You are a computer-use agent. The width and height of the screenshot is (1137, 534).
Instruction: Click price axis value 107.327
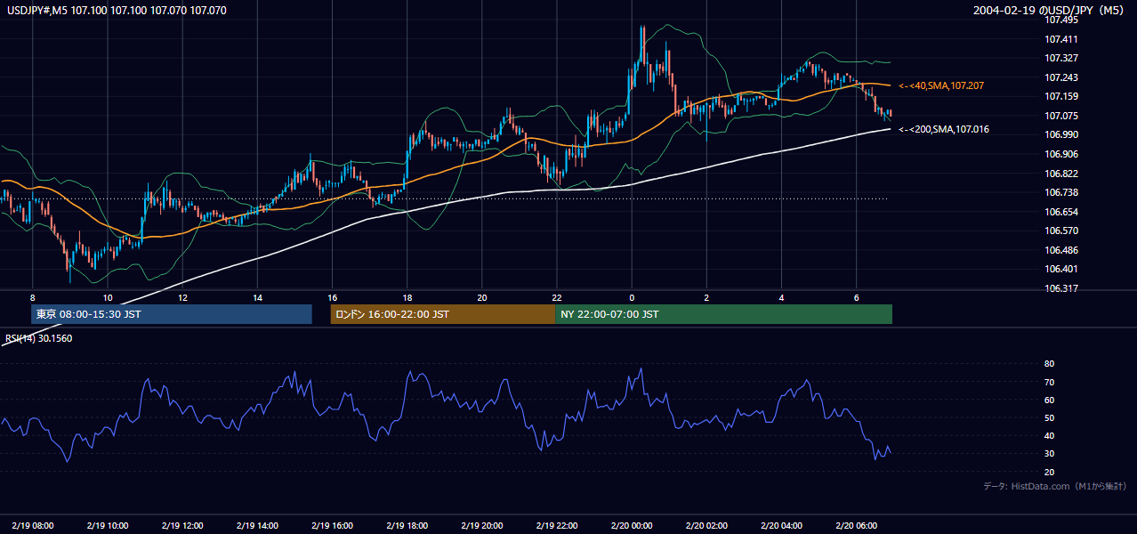(1060, 58)
